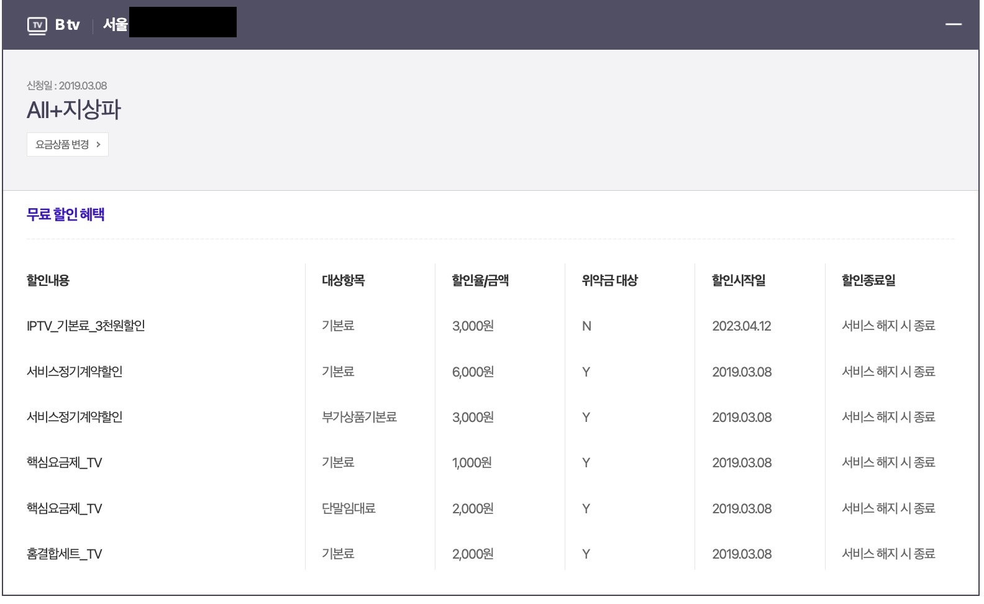The image size is (984, 604).
Task: Click the TV icon beside B tv
Action: [37, 25]
